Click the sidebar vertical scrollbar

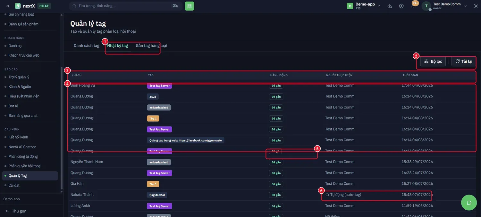(62, 128)
